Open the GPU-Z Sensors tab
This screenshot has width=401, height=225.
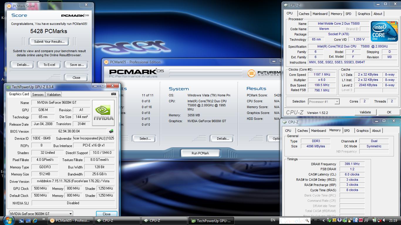click(38, 94)
